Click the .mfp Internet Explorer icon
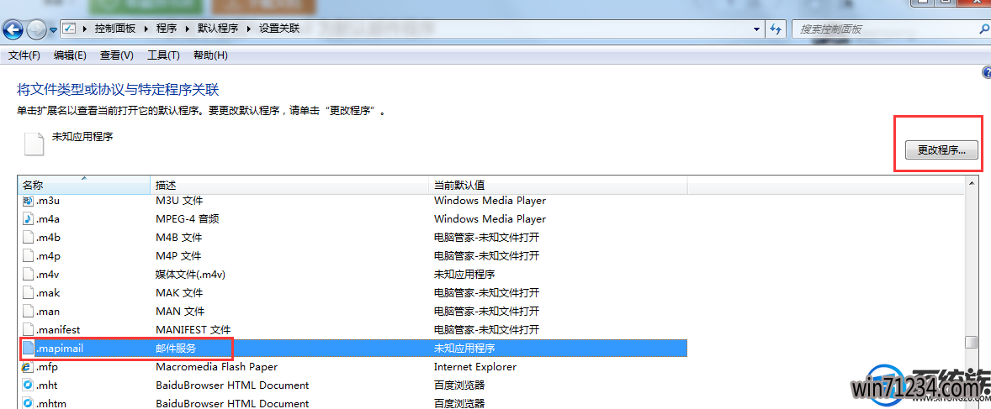Viewport: 991px width, 409px height. (28, 367)
